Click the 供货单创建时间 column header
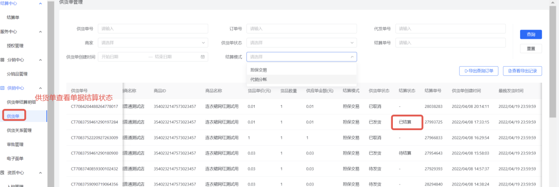The width and height of the screenshot is (559, 187). [x=466, y=91]
